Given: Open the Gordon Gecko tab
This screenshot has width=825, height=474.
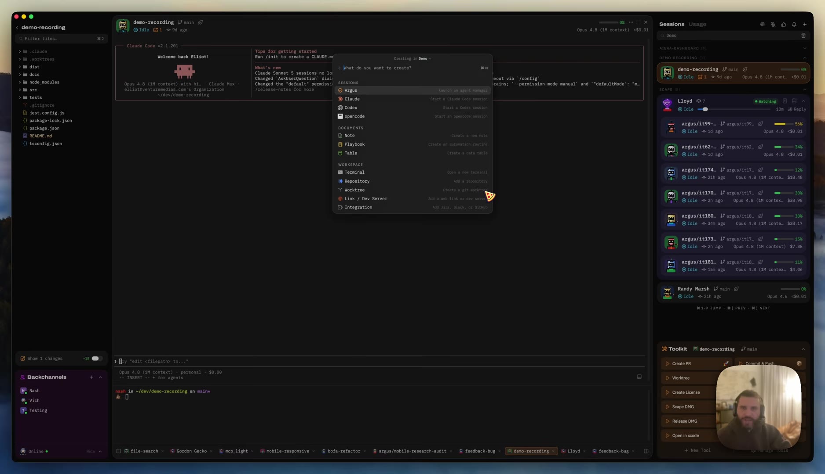Looking at the screenshot, I should click(x=191, y=451).
